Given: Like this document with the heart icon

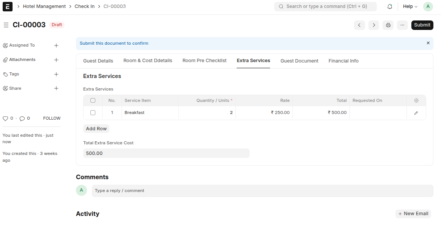Looking at the screenshot, I should pos(5,118).
